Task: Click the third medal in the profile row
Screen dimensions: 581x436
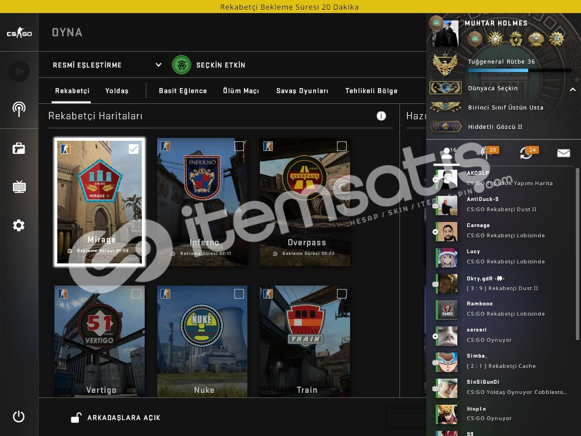Action: tap(515, 39)
